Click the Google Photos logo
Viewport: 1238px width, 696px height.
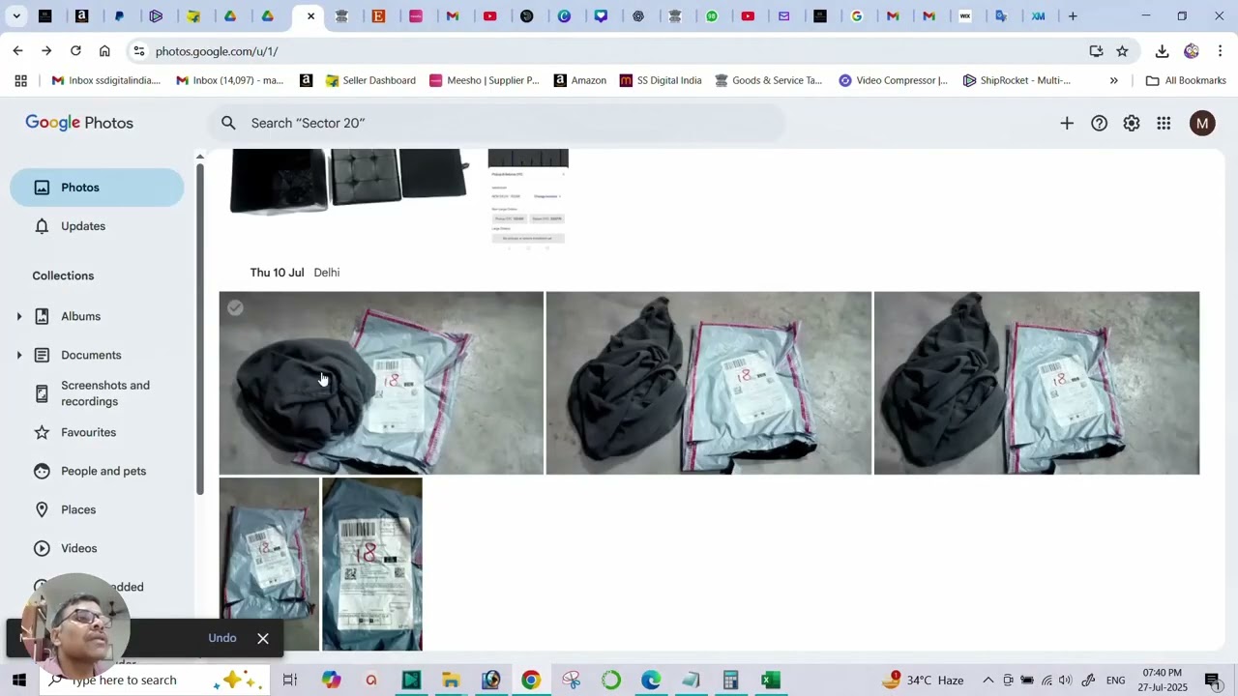click(79, 123)
